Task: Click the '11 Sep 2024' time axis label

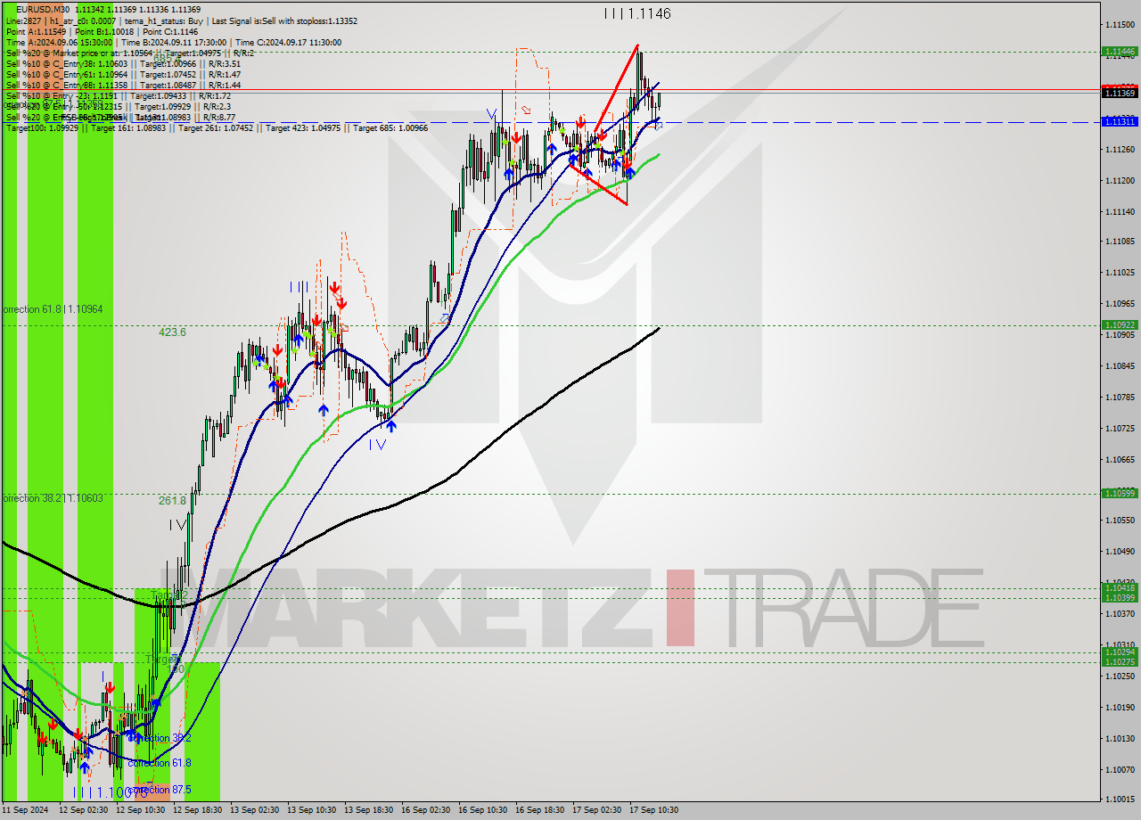Action: (x=26, y=810)
